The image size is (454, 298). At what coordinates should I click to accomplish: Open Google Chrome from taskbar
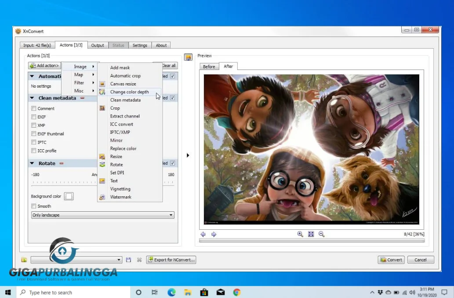click(237, 292)
